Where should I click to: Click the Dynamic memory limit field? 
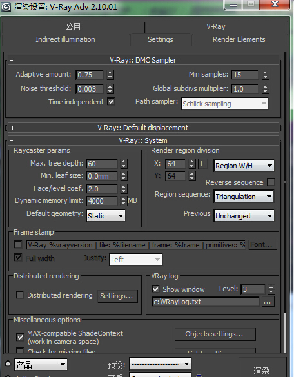point(102,201)
